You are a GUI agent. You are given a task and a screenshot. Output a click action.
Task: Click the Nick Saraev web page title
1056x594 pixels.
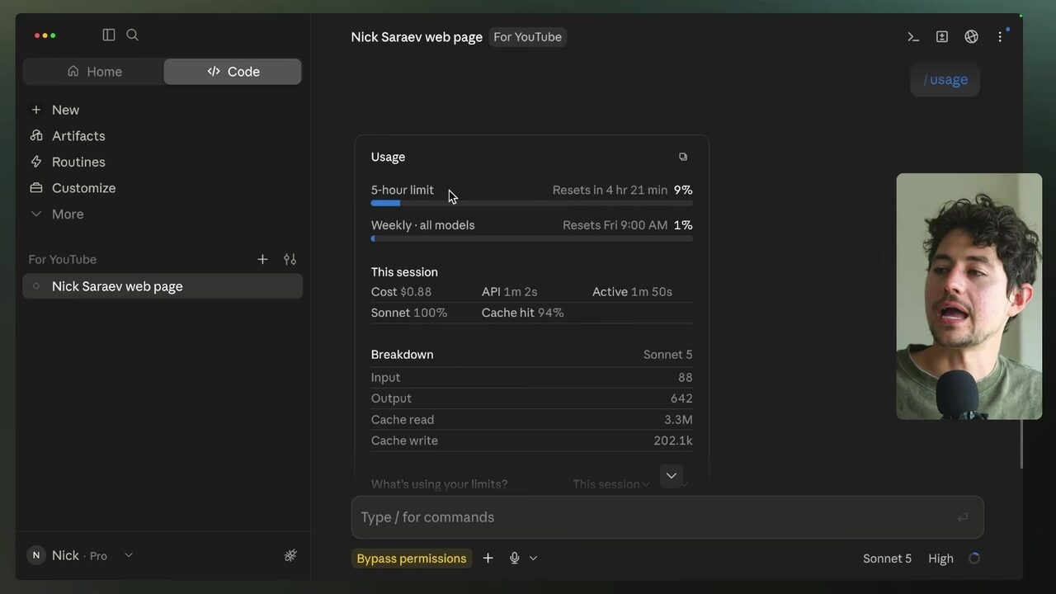click(417, 37)
